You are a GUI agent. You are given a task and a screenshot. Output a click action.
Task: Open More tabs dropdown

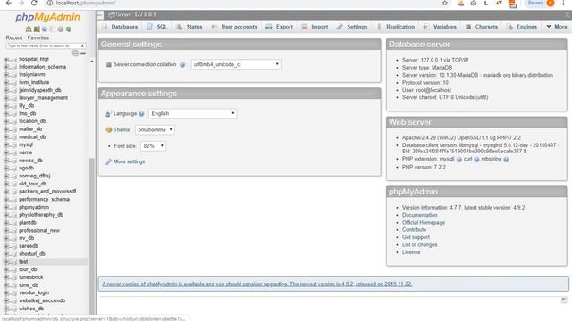pyautogui.click(x=557, y=27)
